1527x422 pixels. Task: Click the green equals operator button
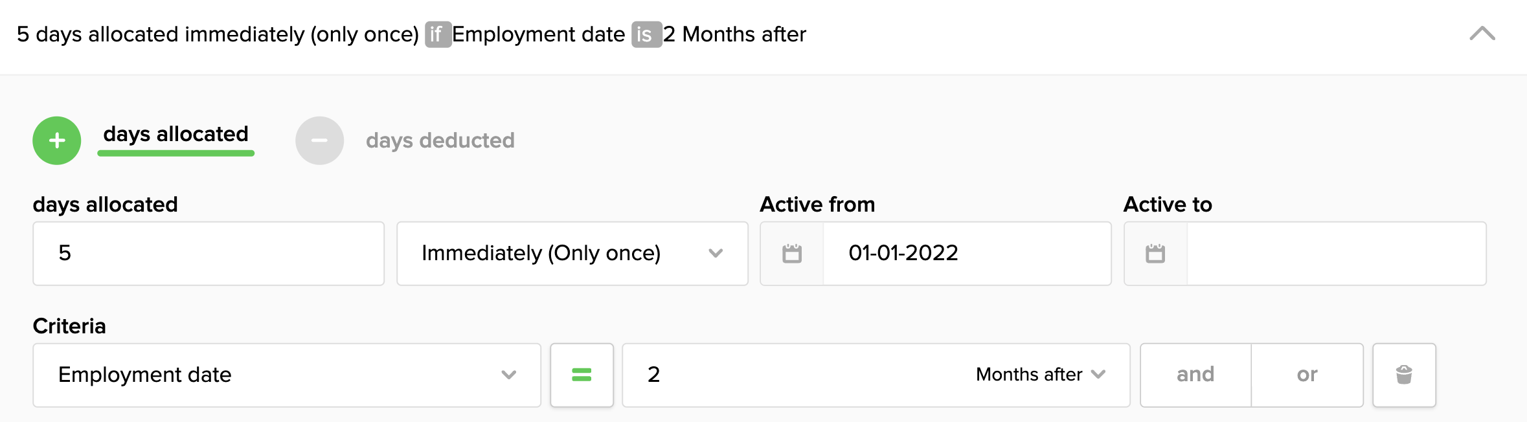click(582, 375)
